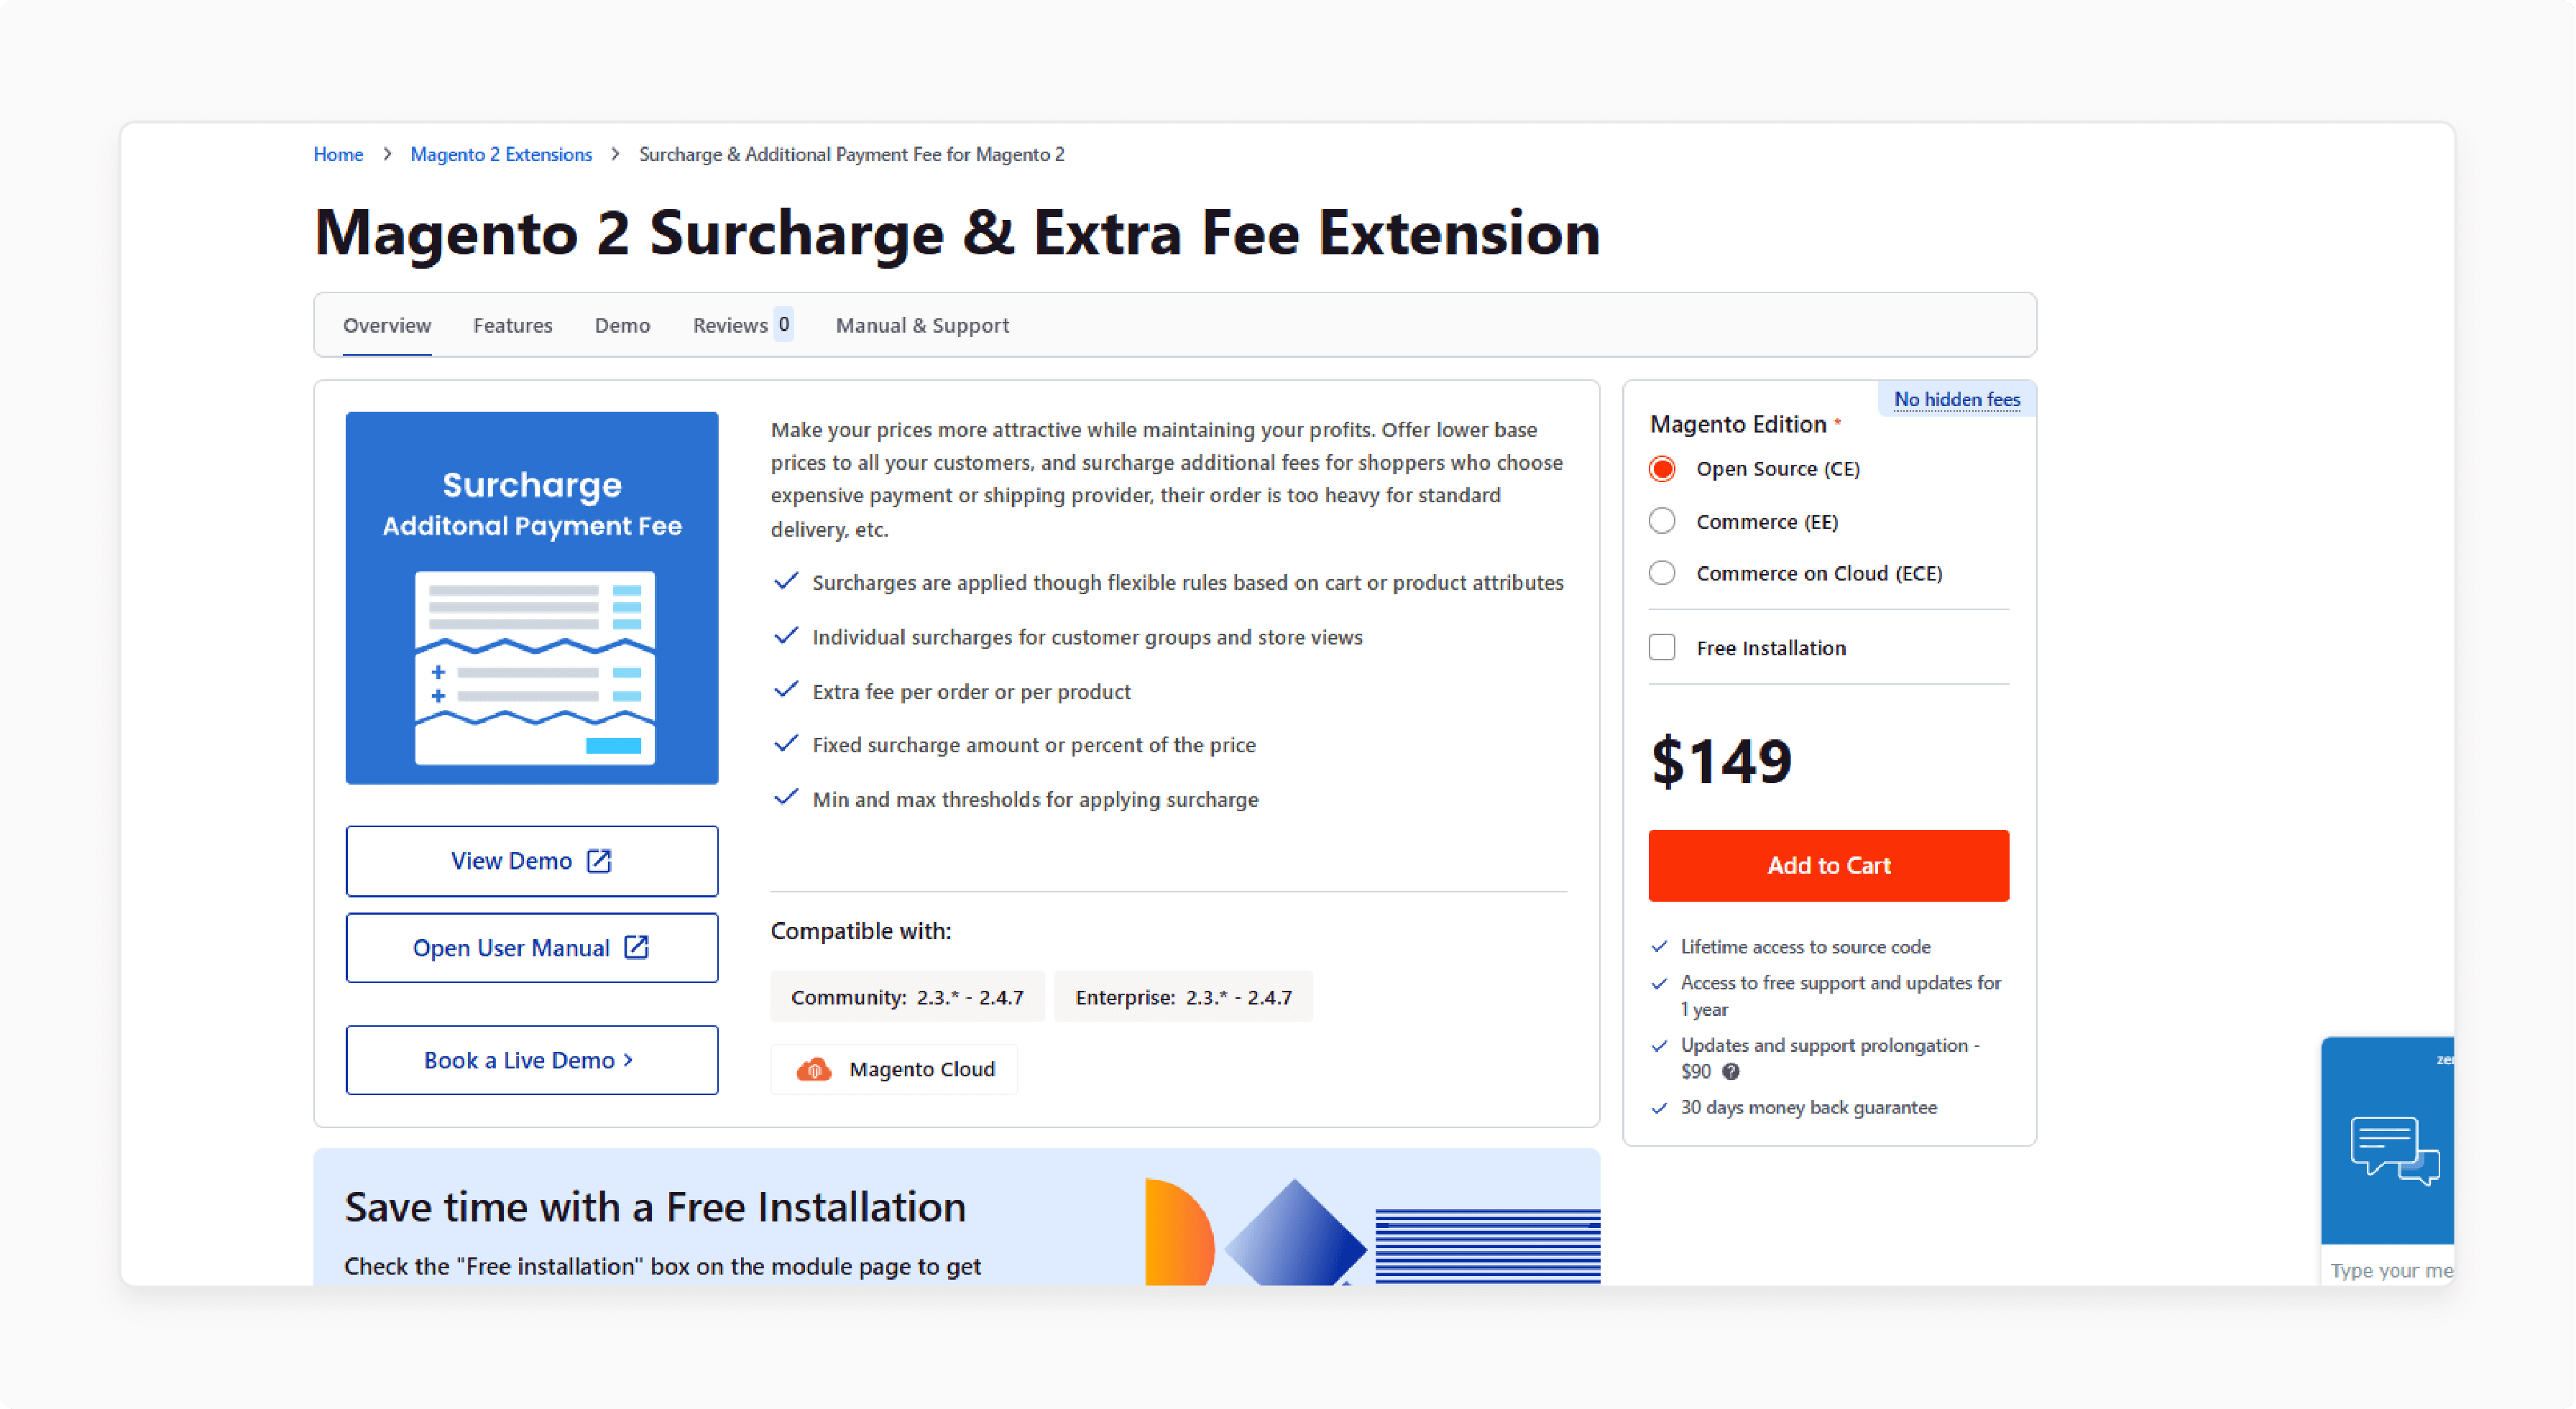Switch to the Features tab
The width and height of the screenshot is (2576, 1409).
point(512,325)
